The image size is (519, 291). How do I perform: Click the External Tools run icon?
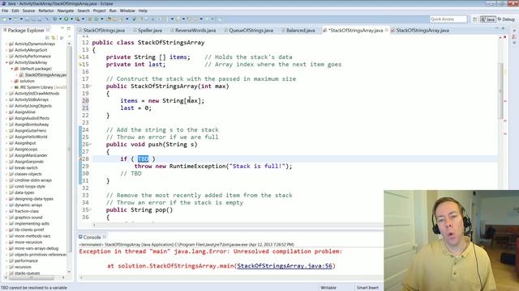78,19
